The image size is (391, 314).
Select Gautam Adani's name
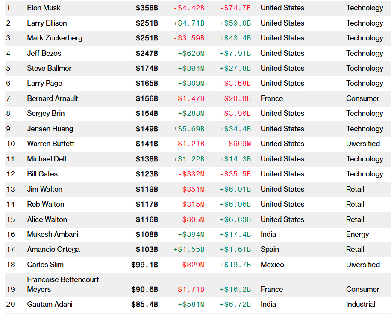tap(50, 304)
